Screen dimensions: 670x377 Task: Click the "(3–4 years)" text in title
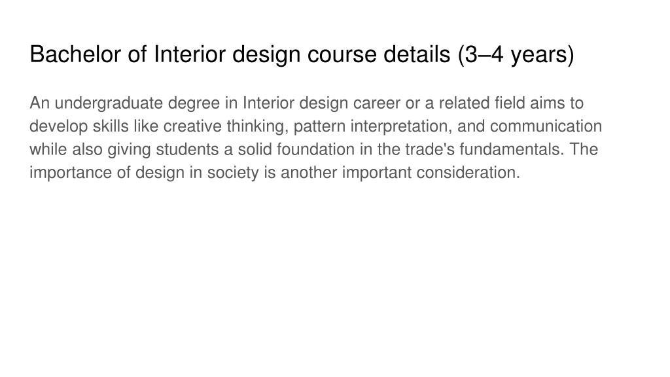coord(516,55)
